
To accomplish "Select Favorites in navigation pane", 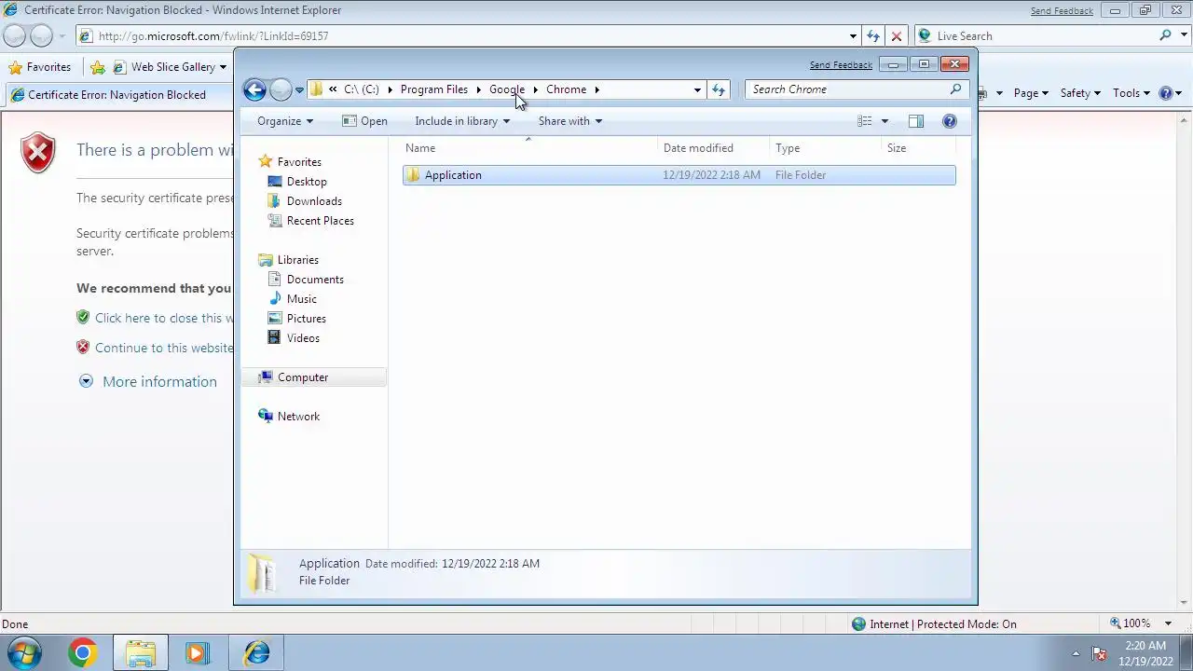I will tap(298, 162).
